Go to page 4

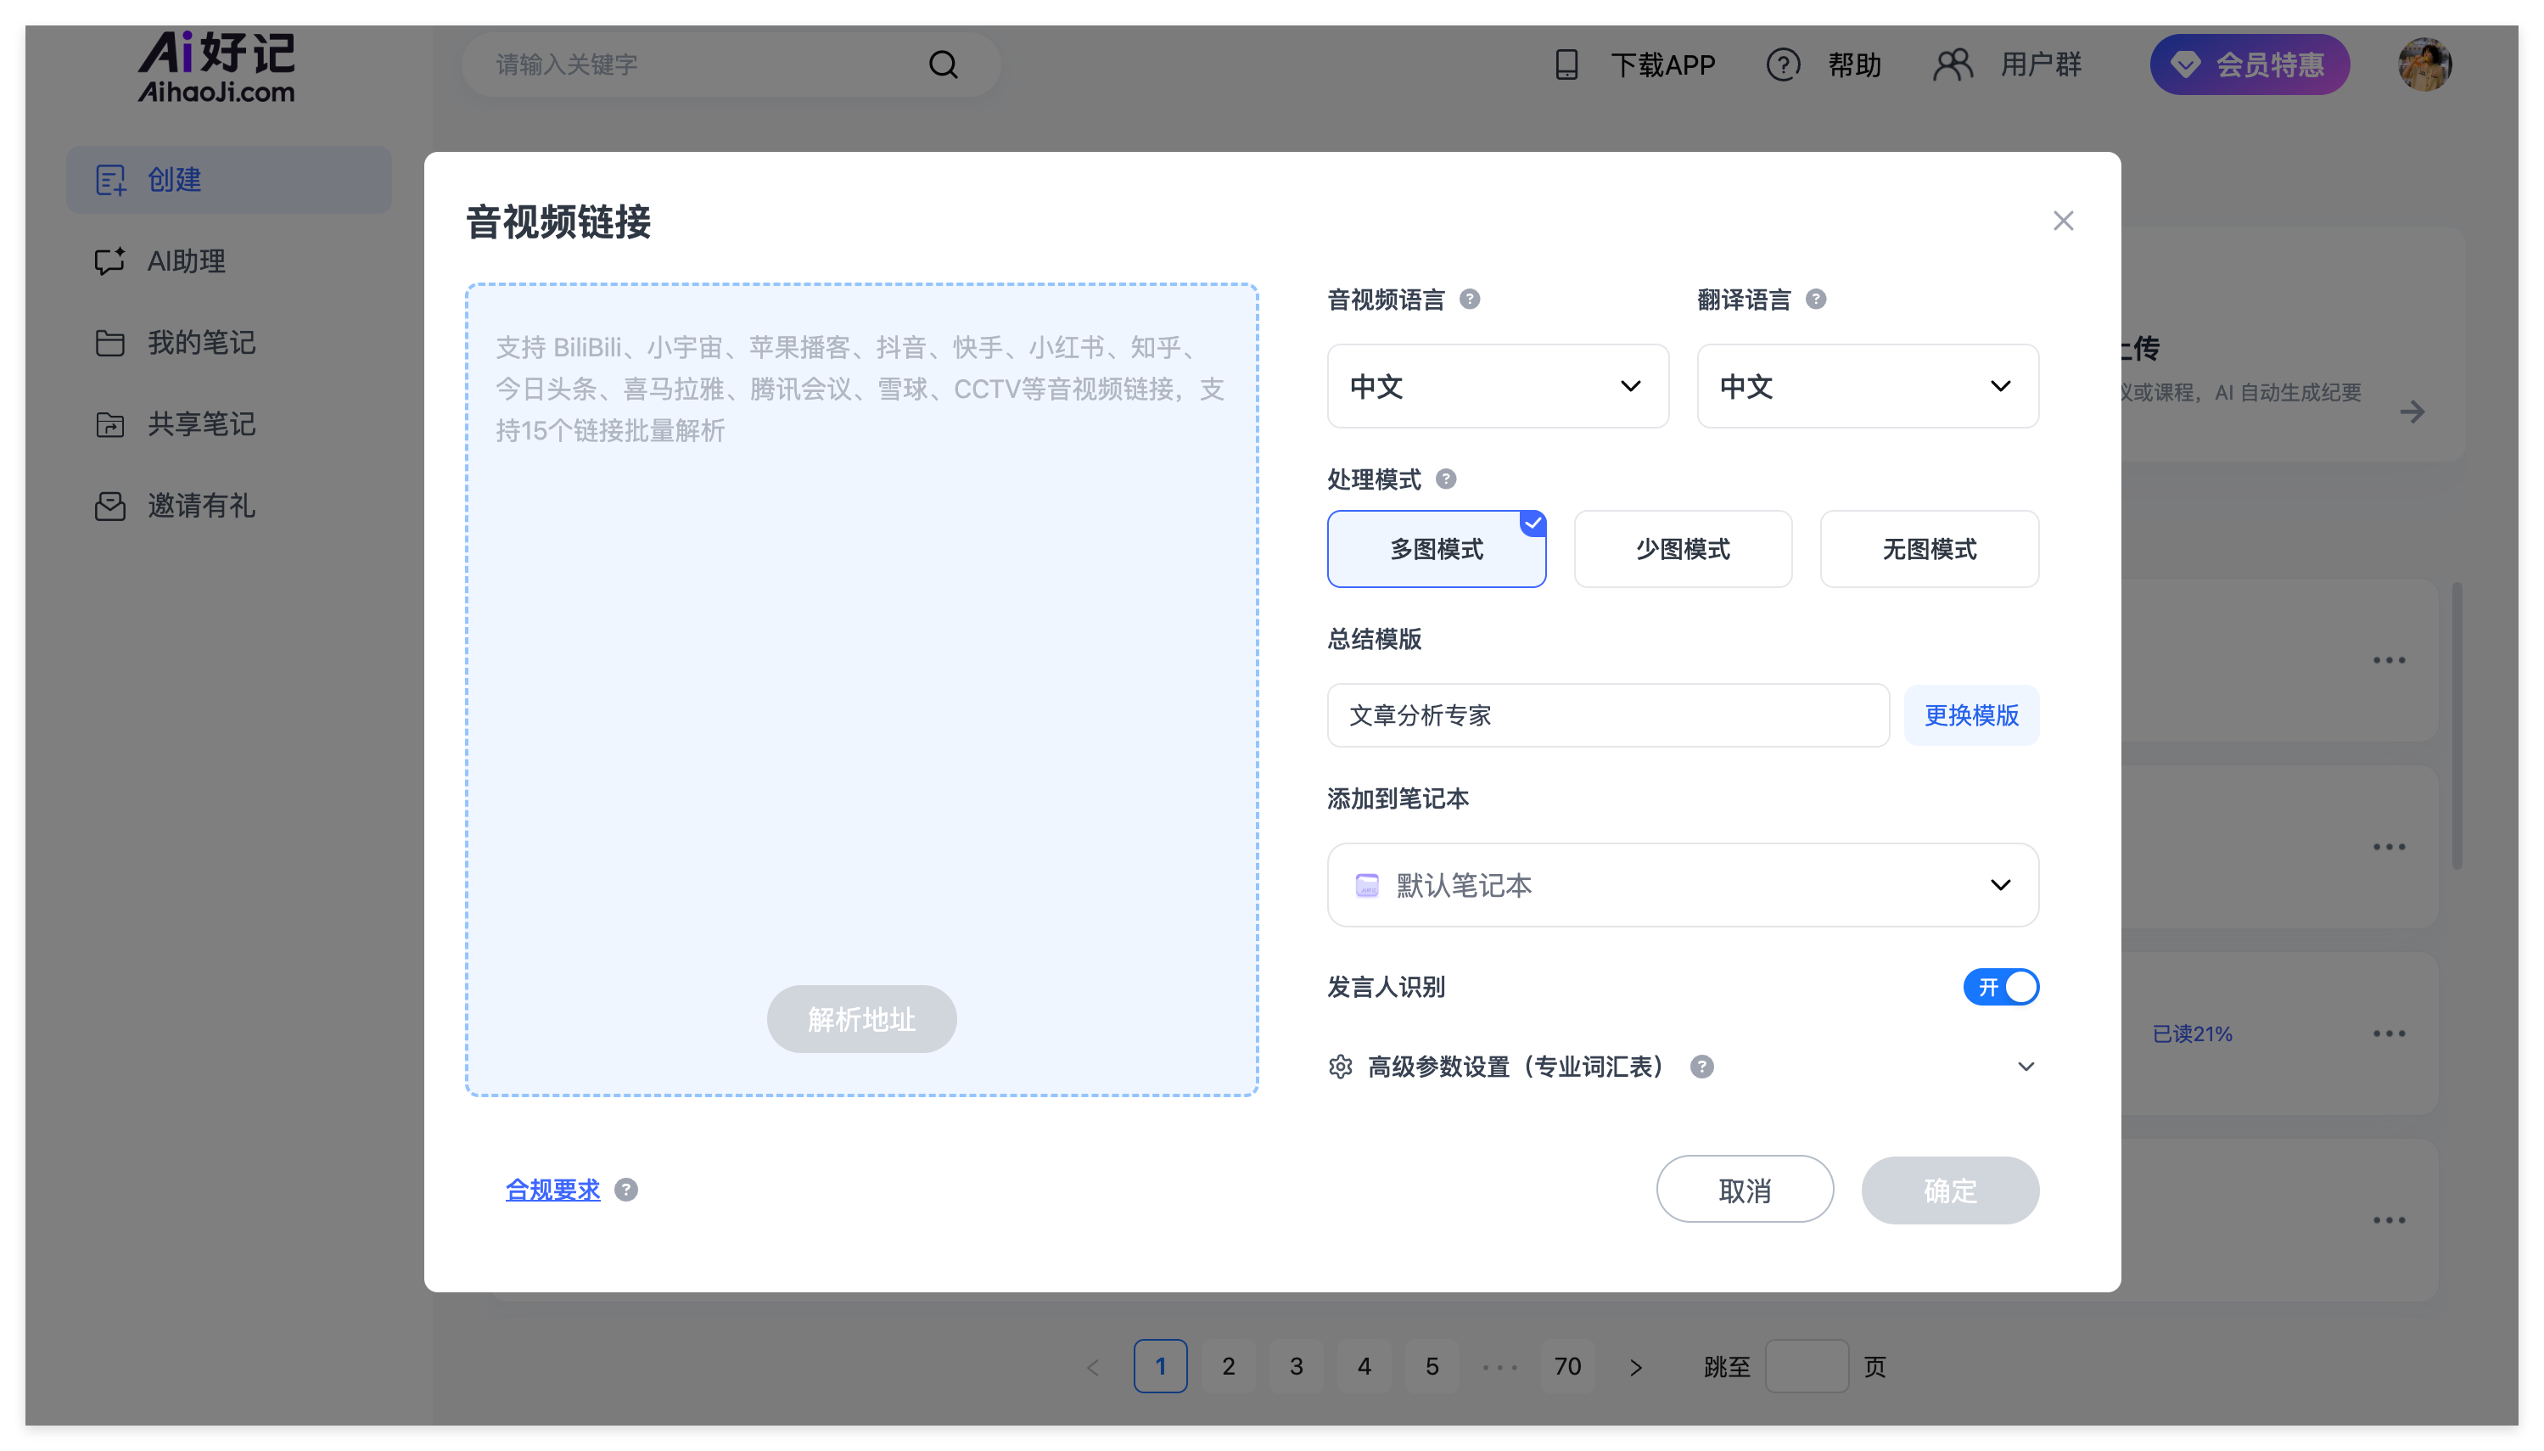tap(1363, 1366)
